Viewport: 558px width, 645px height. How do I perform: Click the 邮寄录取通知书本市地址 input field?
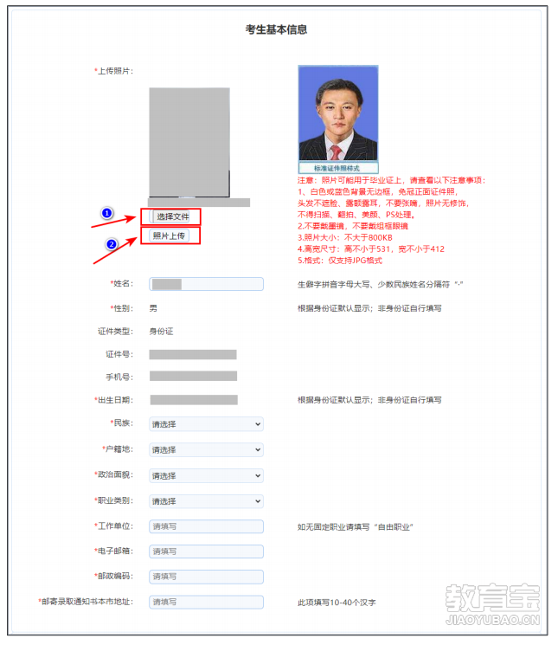tap(206, 603)
